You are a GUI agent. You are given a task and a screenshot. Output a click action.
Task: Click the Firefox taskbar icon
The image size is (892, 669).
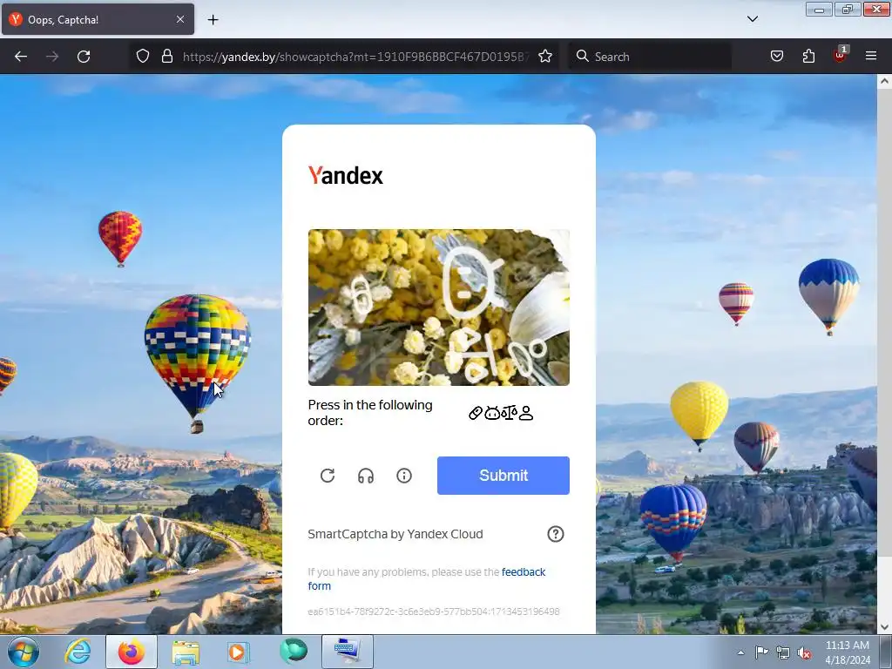[132, 652]
